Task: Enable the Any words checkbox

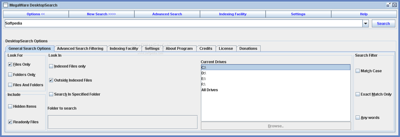Action: click(x=358, y=118)
